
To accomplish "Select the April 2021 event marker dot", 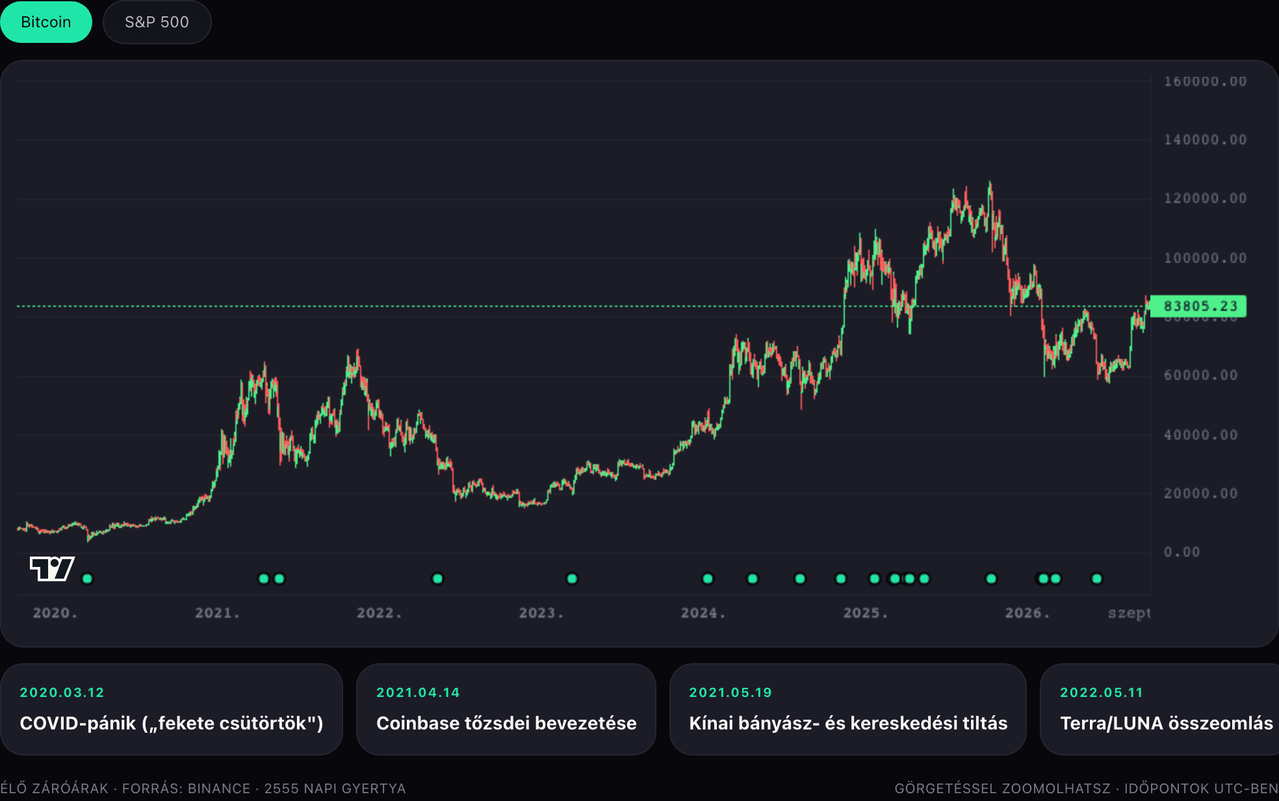I will coord(264,579).
